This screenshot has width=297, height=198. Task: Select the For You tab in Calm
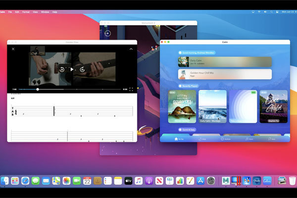(x=179, y=139)
